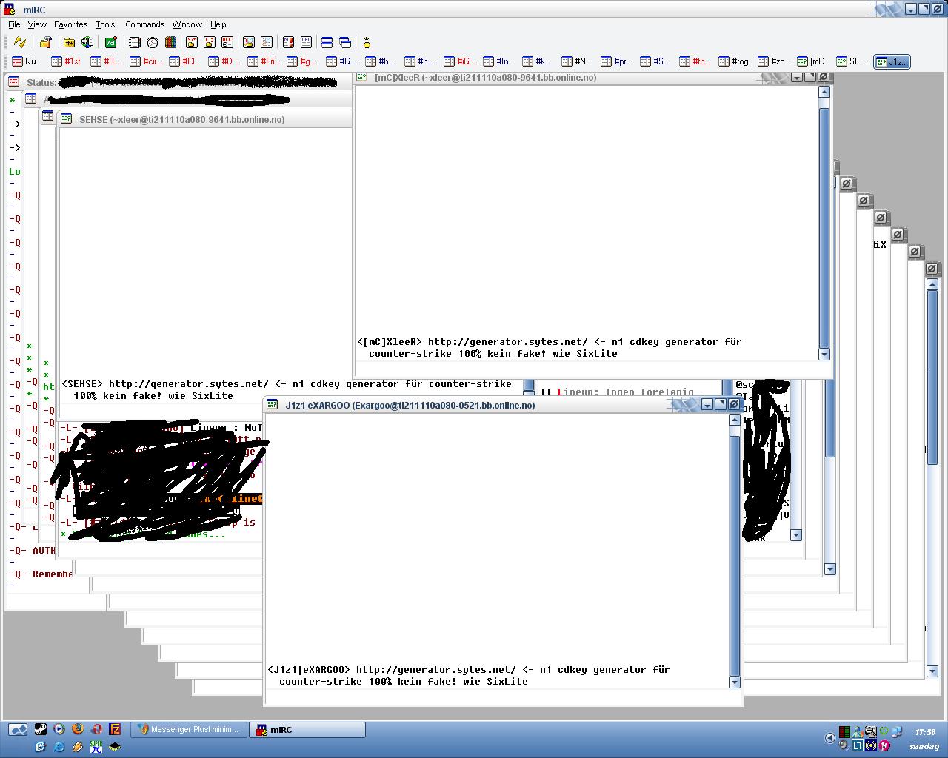Open Windows Media Player quick launch icon

(59, 729)
